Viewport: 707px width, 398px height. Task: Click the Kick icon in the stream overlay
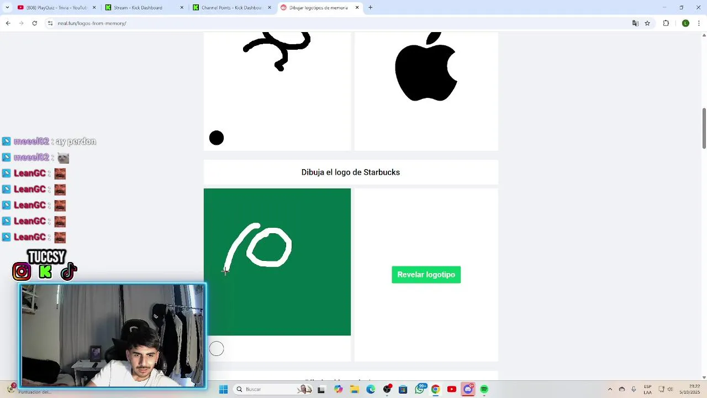click(45, 271)
